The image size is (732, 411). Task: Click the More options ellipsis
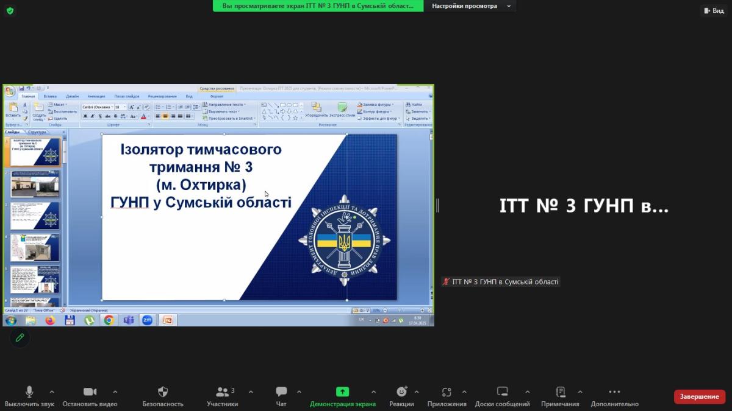[x=614, y=392]
